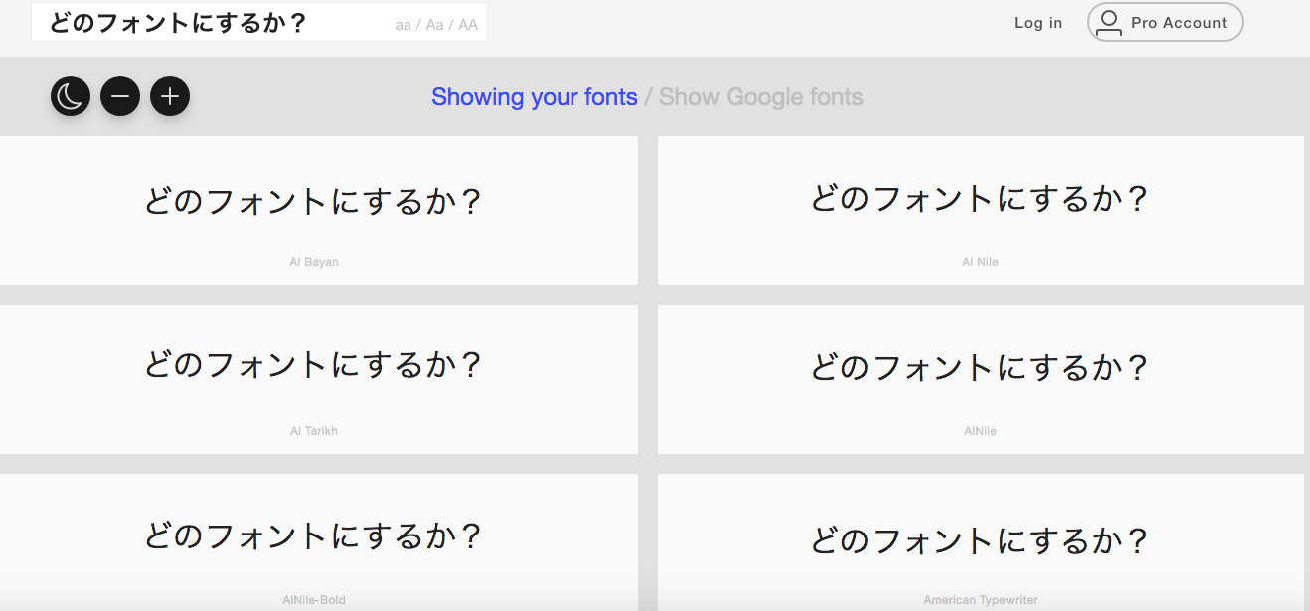Choose the AlNile font preview
The height and width of the screenshot is (611, 1310).
pos(980,380)
